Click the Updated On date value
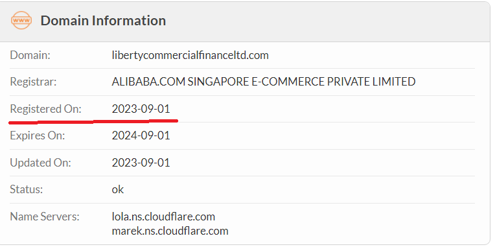Viewport: 495px width, 247px height. click(x=141, y=163)
